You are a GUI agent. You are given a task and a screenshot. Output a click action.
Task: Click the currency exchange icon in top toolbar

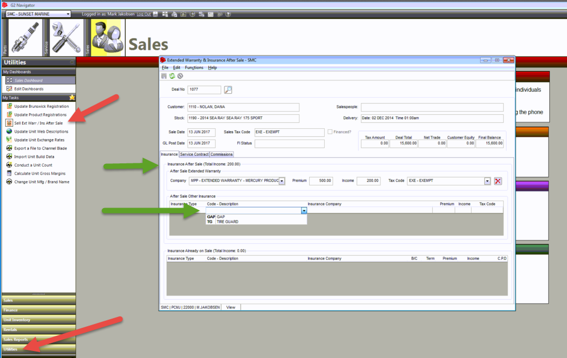tap(201, 14)
